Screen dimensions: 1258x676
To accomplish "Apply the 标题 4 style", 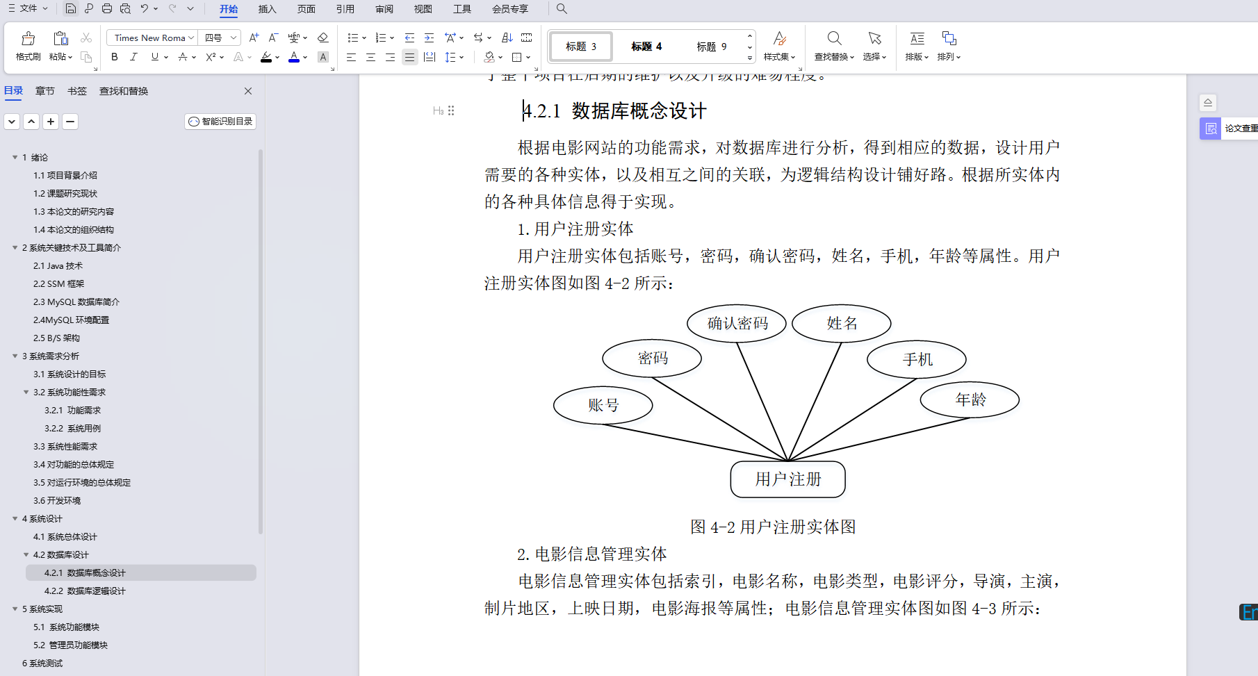I will [646, 47].
